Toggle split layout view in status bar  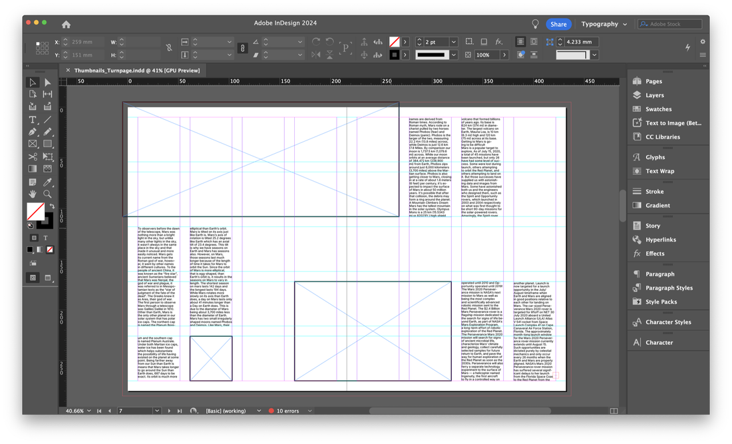[x=614, y=411]
